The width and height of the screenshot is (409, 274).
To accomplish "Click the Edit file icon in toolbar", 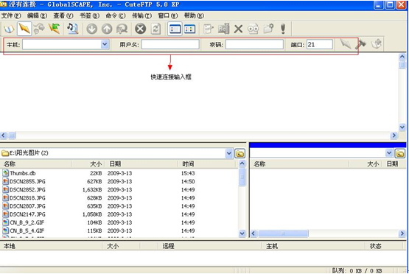I will (208, 29).
